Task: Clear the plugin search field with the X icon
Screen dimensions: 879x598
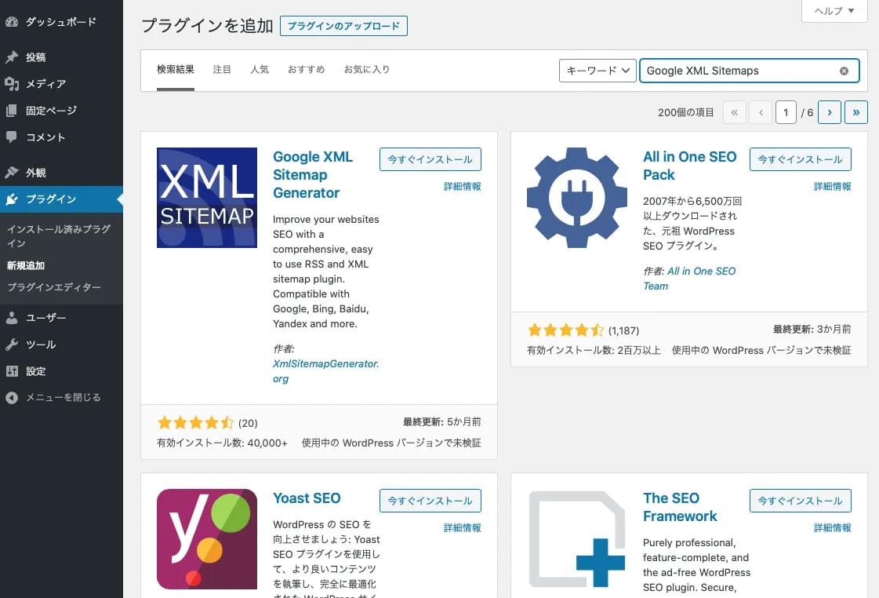Action: 844,71
